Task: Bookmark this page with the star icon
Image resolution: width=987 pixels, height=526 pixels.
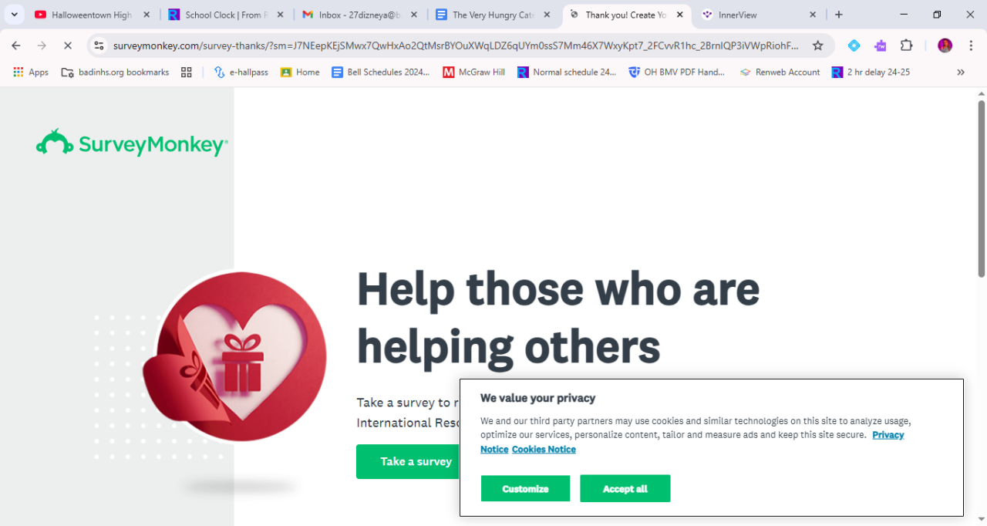Action: pos(817,46)
